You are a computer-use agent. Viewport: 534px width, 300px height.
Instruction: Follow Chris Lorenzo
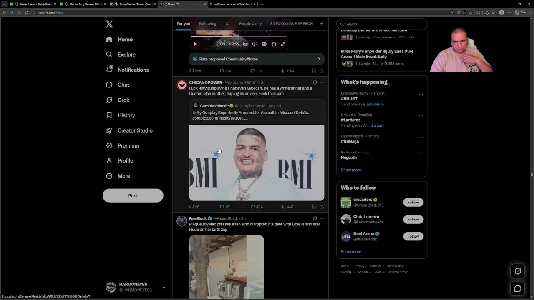(413, 219)
